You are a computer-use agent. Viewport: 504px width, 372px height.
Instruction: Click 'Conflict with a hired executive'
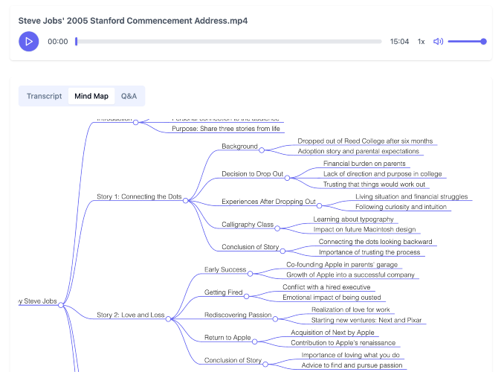[326, 287]
